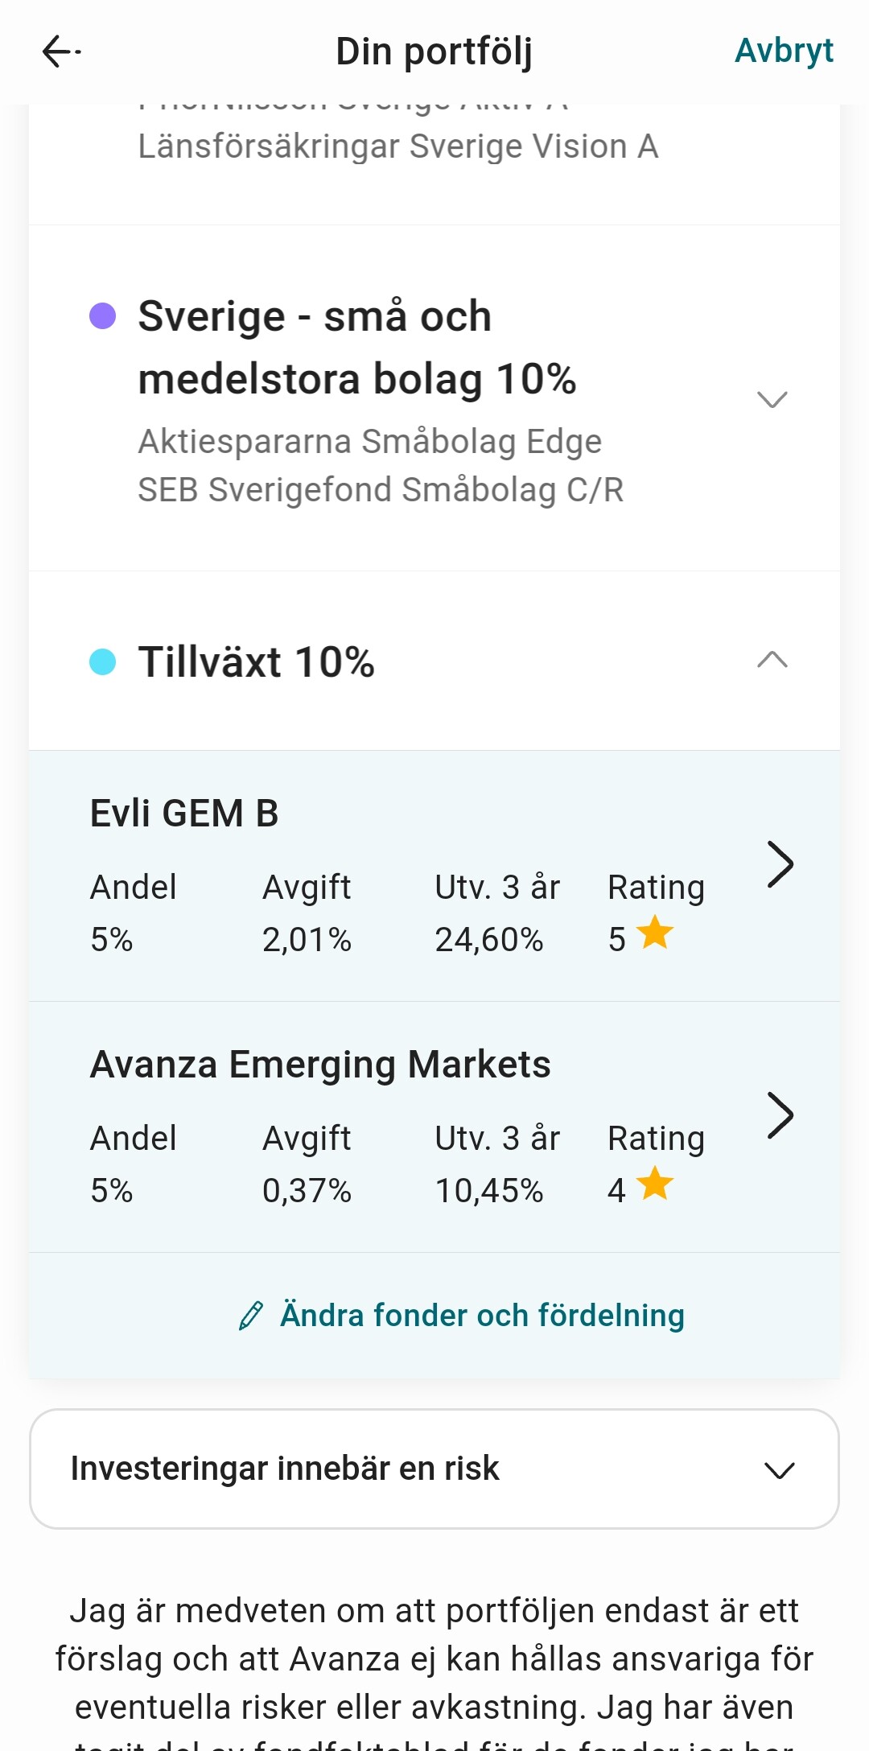
Task: Tap Länsförsäkringar Sverige Vision A fund
Action: [x=398, y=147]
